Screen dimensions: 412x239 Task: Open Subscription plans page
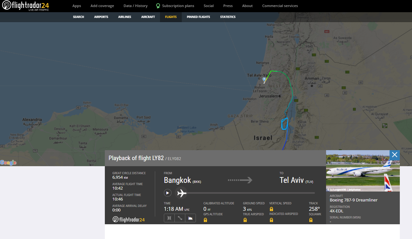coord(178,6)
